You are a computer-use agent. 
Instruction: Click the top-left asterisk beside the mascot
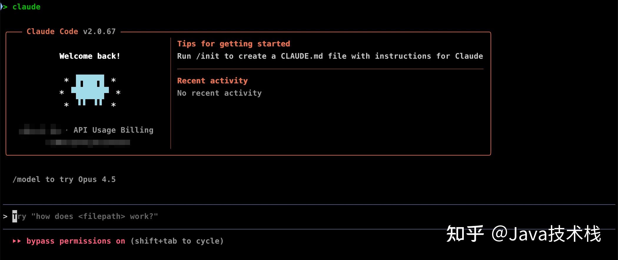point(67,80)
